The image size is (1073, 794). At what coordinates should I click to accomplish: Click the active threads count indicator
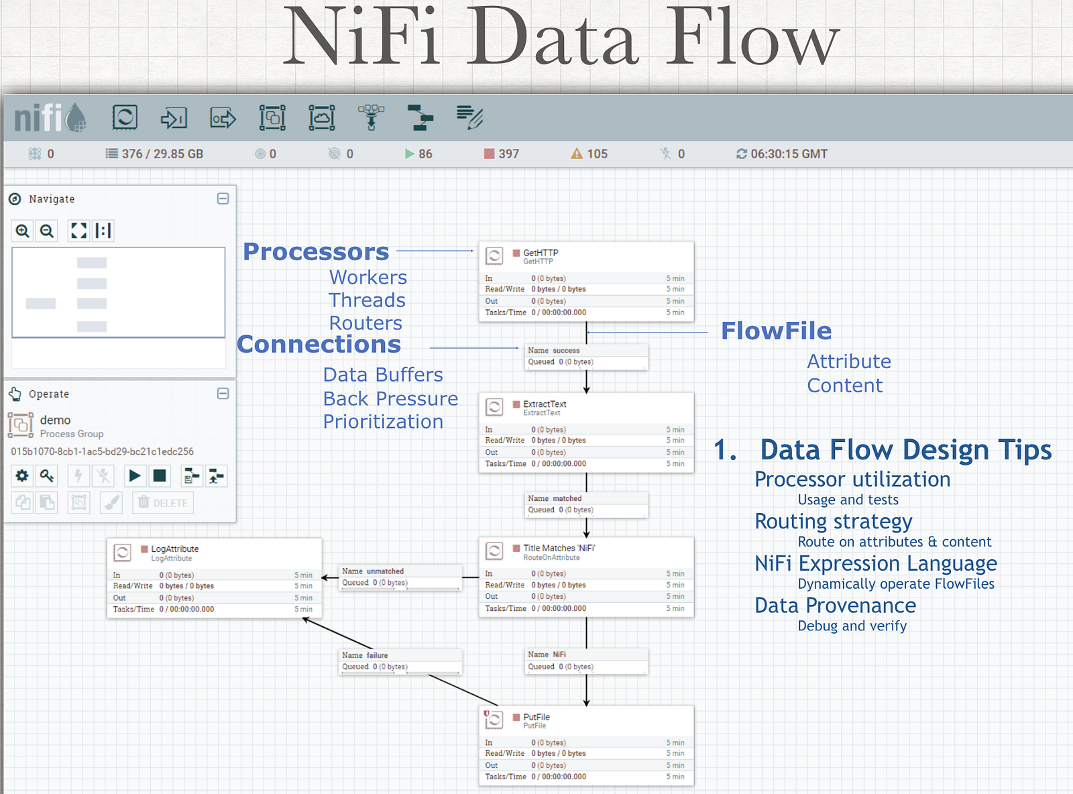pos(41,154)
